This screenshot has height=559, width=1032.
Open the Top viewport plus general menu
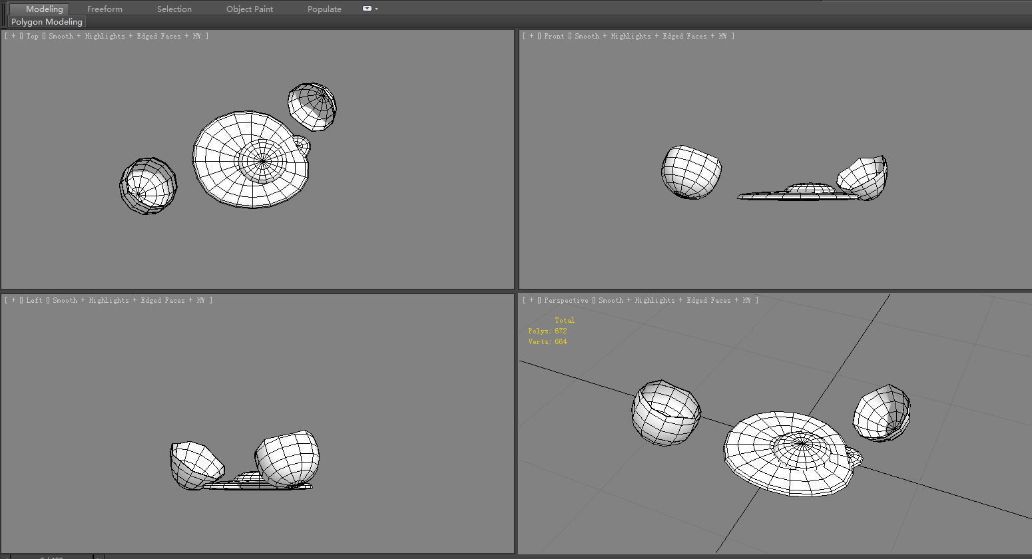(x=13, y=37)
